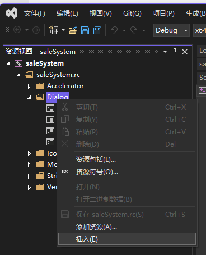Click the save all disks icon
The width and height of the screenshot is (206, 255).
(97, 30)
